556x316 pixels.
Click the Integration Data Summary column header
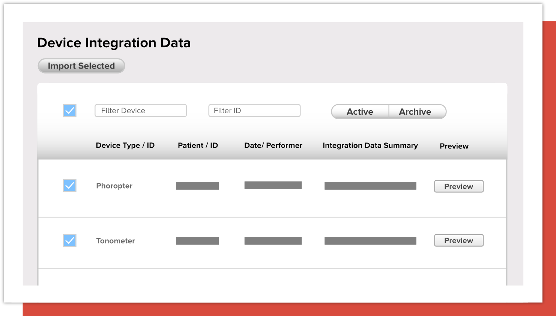tap(370, 145)
